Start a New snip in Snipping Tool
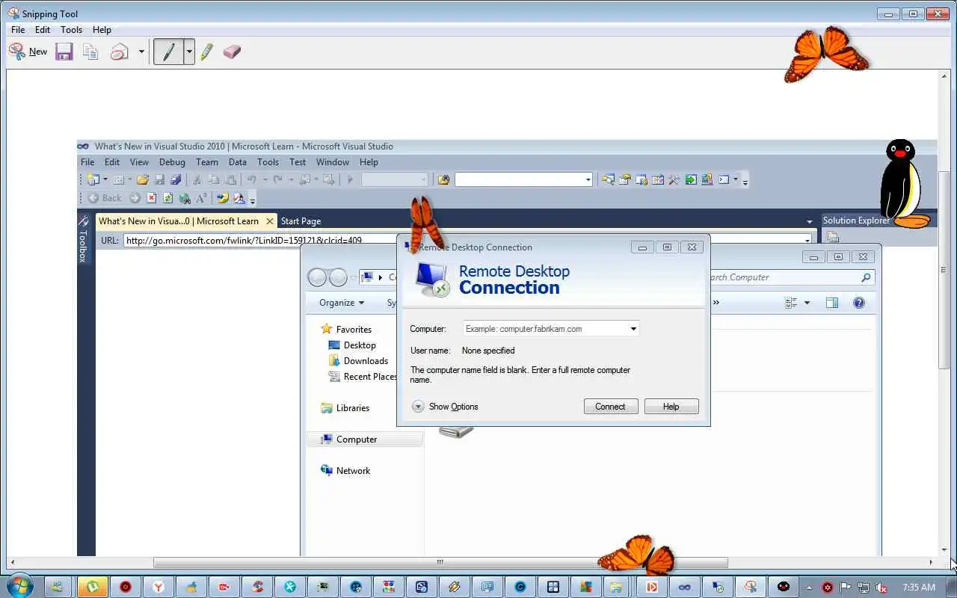 (x=28, y=52)
